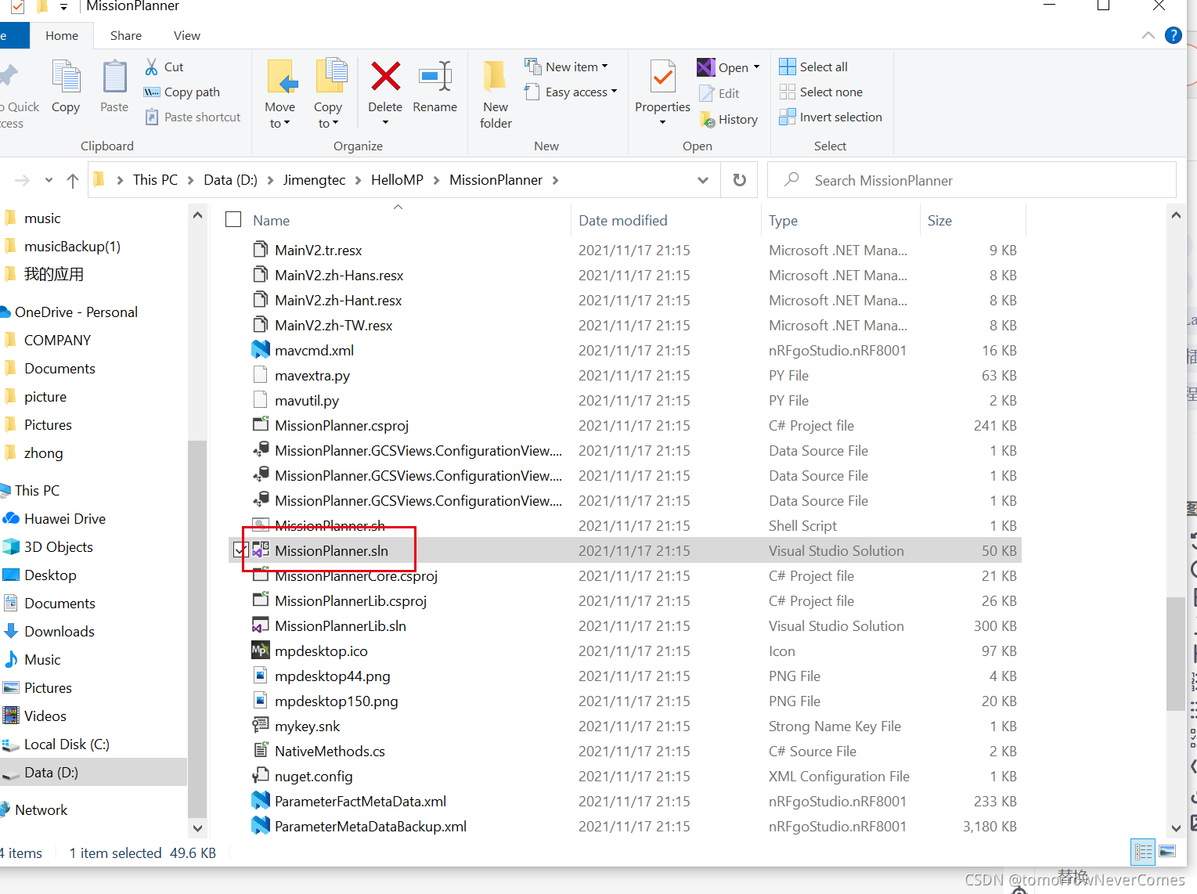Viewport: 1197px width, 894px height.
Task: Click the mpdesktop.ico file icon
Action: (260, 651)
